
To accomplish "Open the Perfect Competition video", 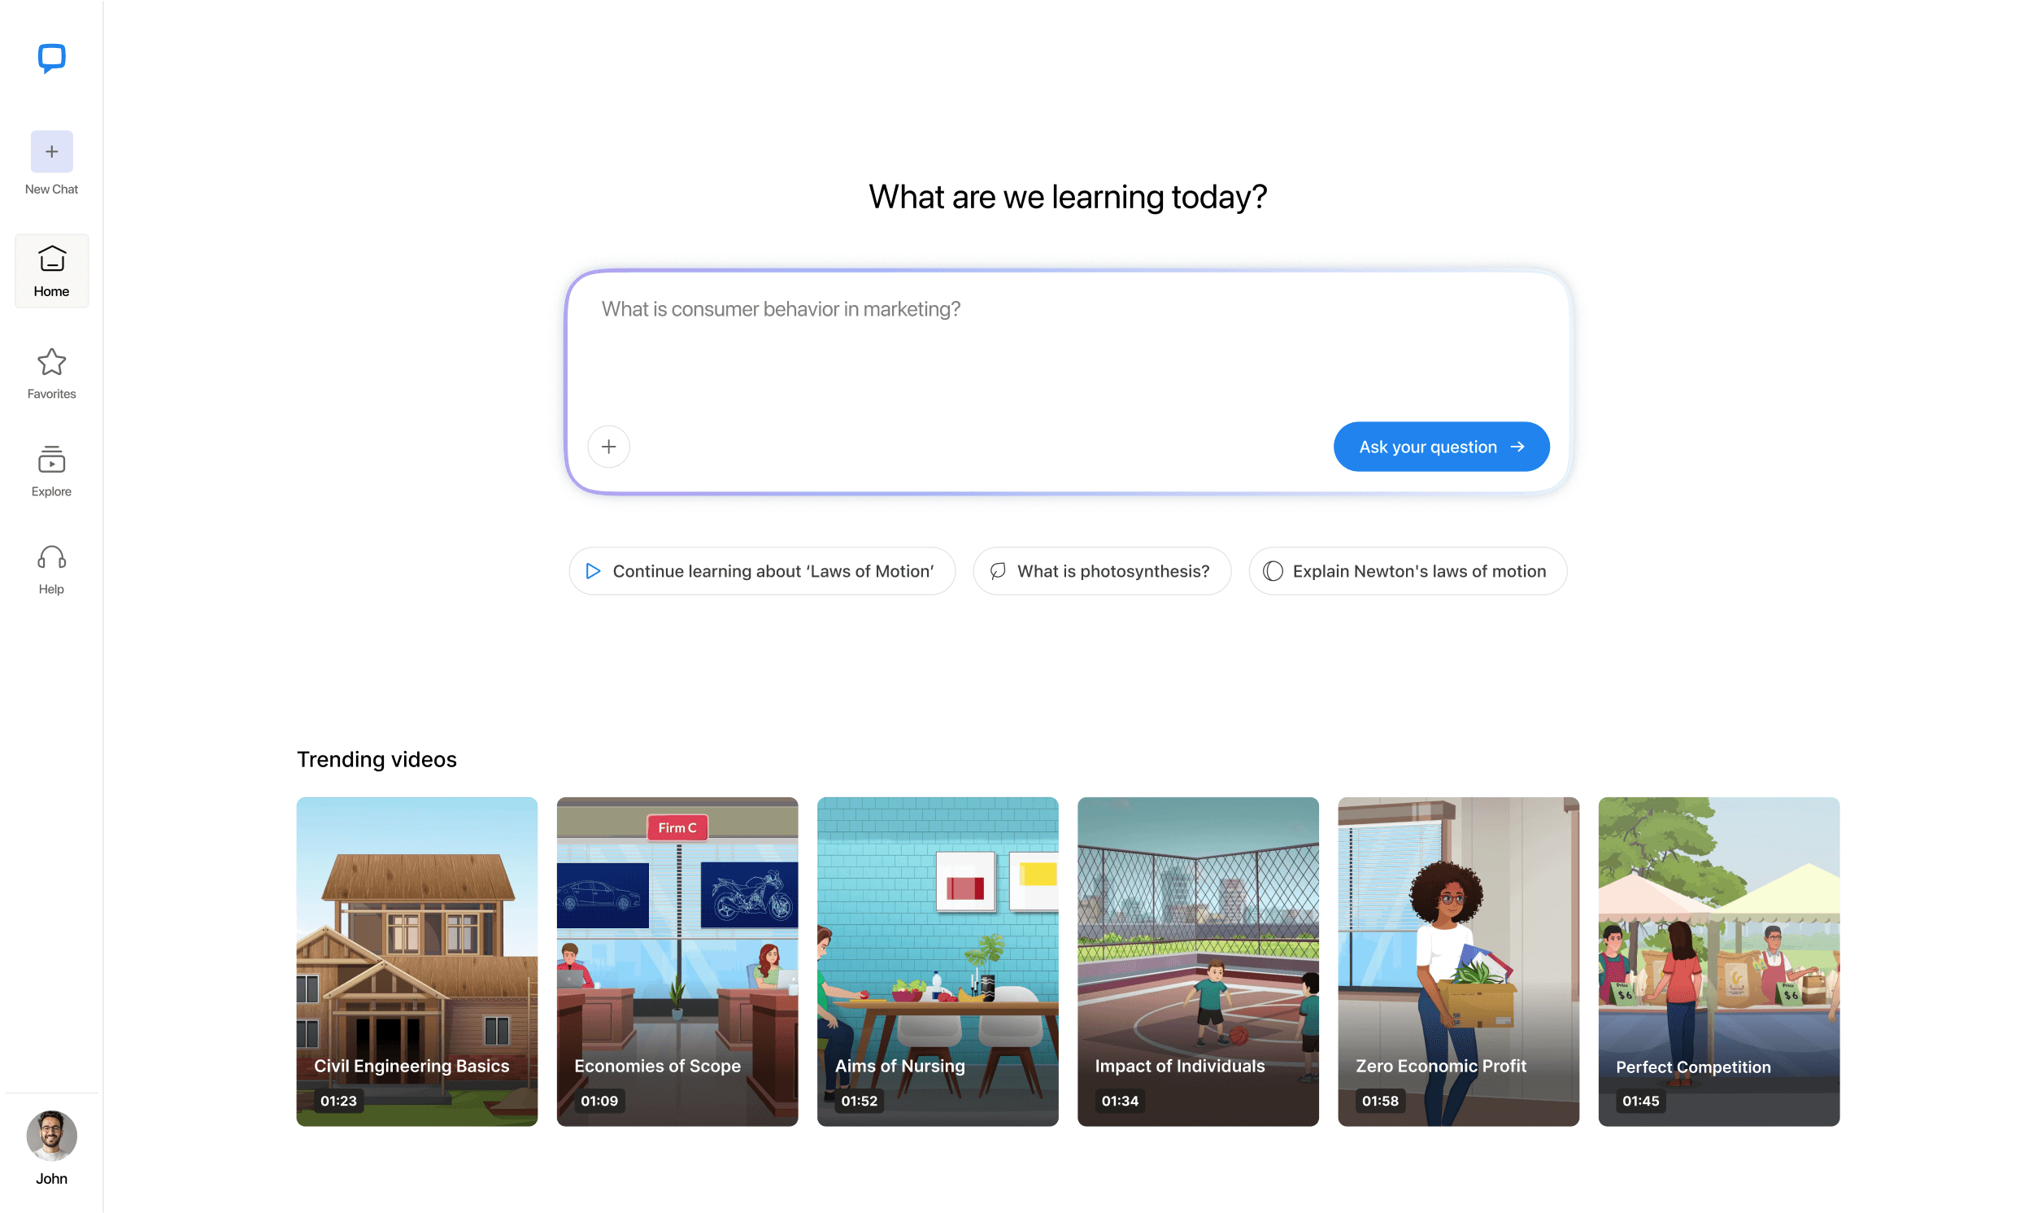I will [x=1718, y=962].
